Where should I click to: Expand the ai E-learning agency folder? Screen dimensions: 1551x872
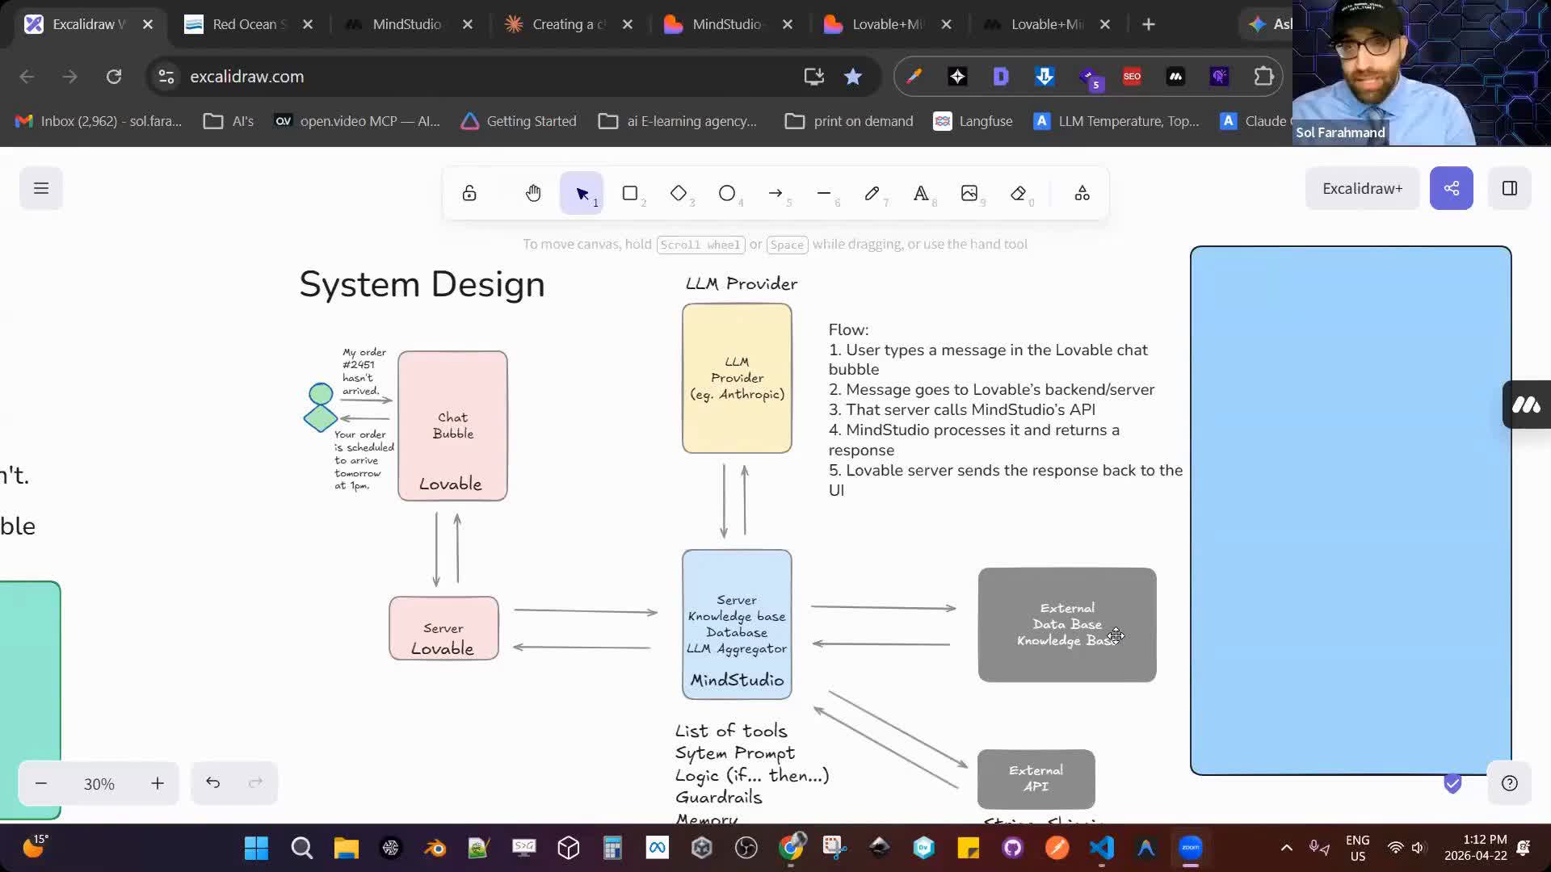point(678,121)
